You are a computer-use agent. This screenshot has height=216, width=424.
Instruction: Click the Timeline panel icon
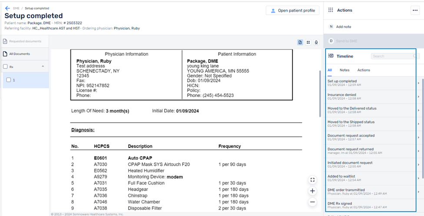coord(331,56)
